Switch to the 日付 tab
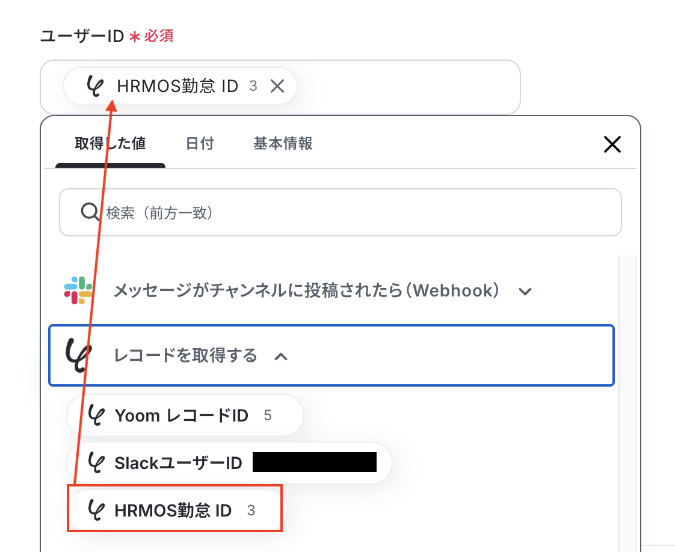 tap(200, 143)
